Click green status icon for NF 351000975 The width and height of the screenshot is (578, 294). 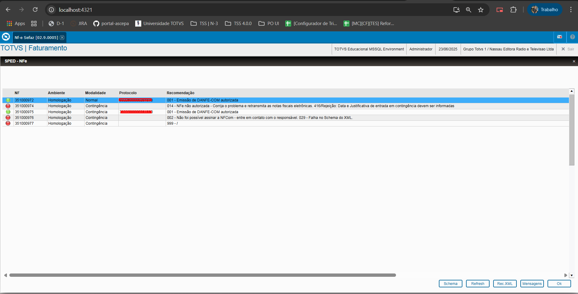8,112
